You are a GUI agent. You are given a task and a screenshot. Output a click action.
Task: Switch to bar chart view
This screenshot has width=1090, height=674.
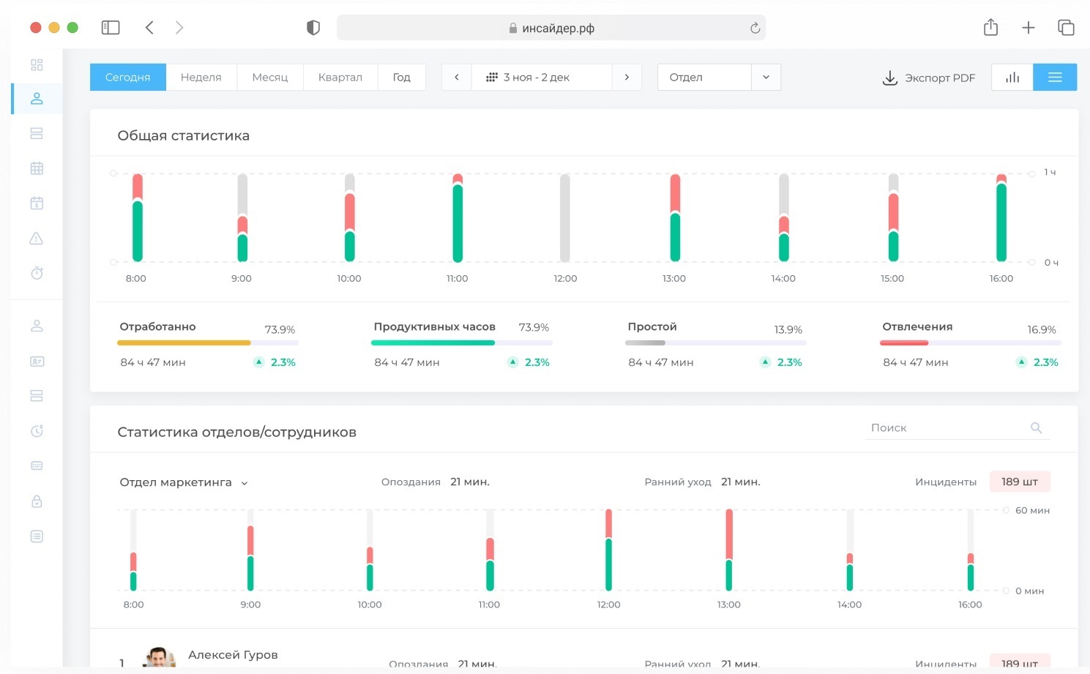click(x=1012, y=78)
